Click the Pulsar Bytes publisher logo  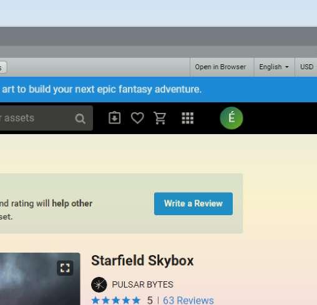99,284
